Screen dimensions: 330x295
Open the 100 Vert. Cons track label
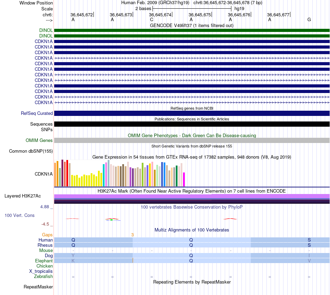point(19,215)
